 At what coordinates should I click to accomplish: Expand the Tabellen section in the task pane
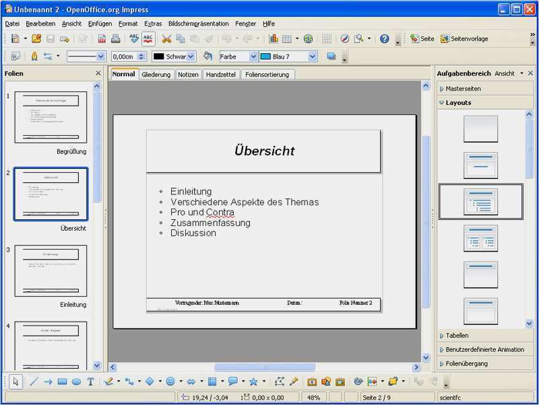tap(458, 335)
